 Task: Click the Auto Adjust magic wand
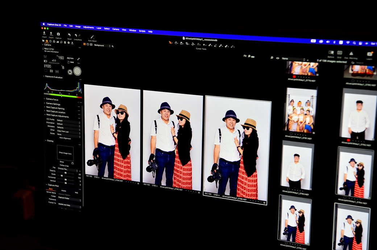[92, 37]
